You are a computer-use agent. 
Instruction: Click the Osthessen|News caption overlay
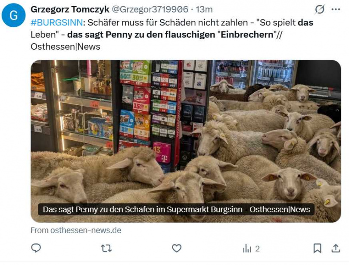(x=176, y=209)
